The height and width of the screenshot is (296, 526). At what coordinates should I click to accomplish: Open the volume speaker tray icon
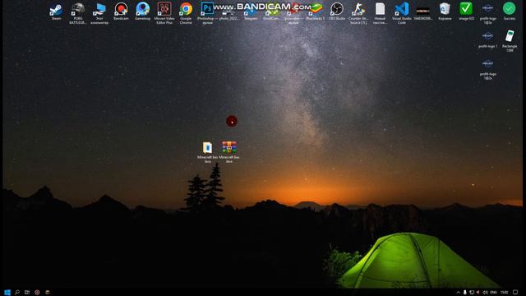[485, 293]
